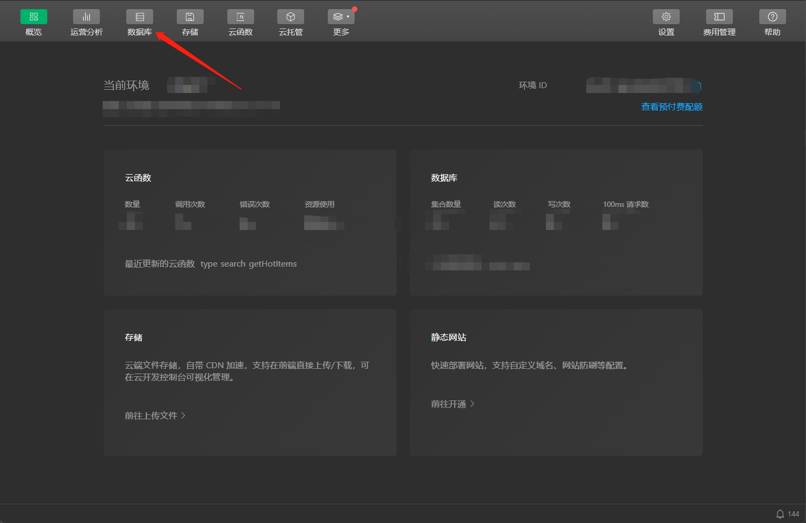
Task: Open 运营分析 analytics chart icon
Action: 86,17
